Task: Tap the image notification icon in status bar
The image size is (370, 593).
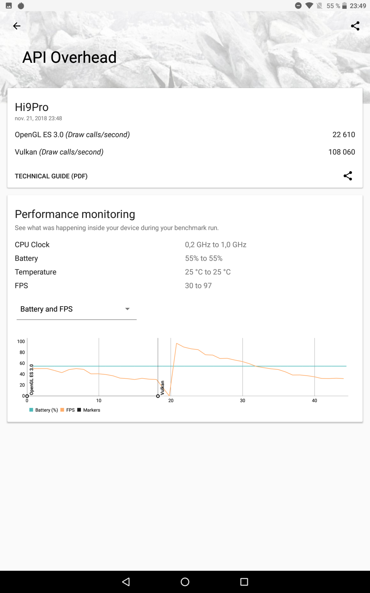Action: 9,6
